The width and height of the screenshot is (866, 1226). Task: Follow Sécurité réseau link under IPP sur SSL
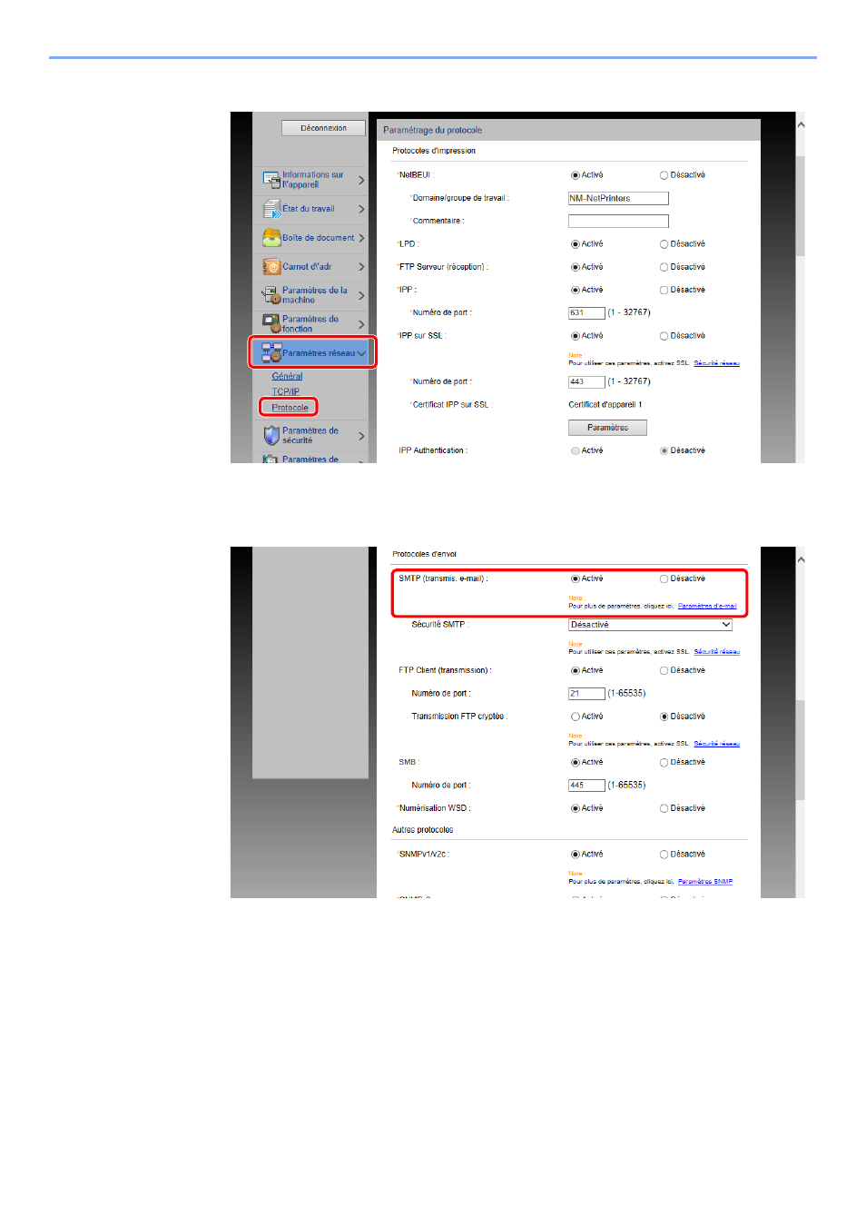(717, 363)
